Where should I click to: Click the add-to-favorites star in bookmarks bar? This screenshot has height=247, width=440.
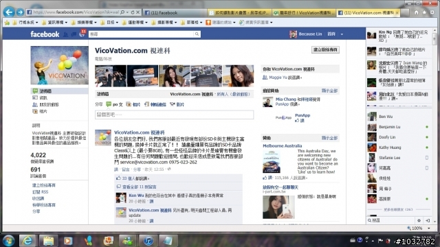pos(7,23)
